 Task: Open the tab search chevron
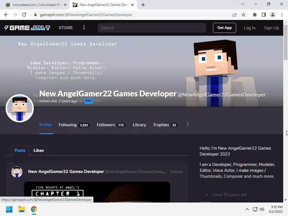click(x=243, y=4)
